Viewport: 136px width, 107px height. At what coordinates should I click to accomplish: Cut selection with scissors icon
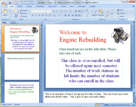pos(10,11)
